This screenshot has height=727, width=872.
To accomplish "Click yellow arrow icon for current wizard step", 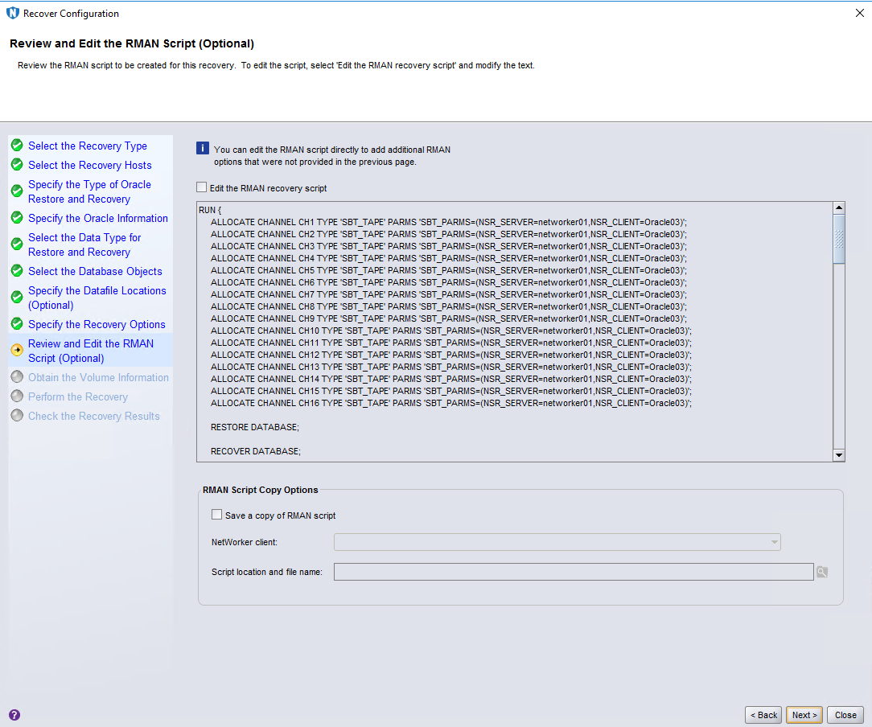I will tap(17, 351).
